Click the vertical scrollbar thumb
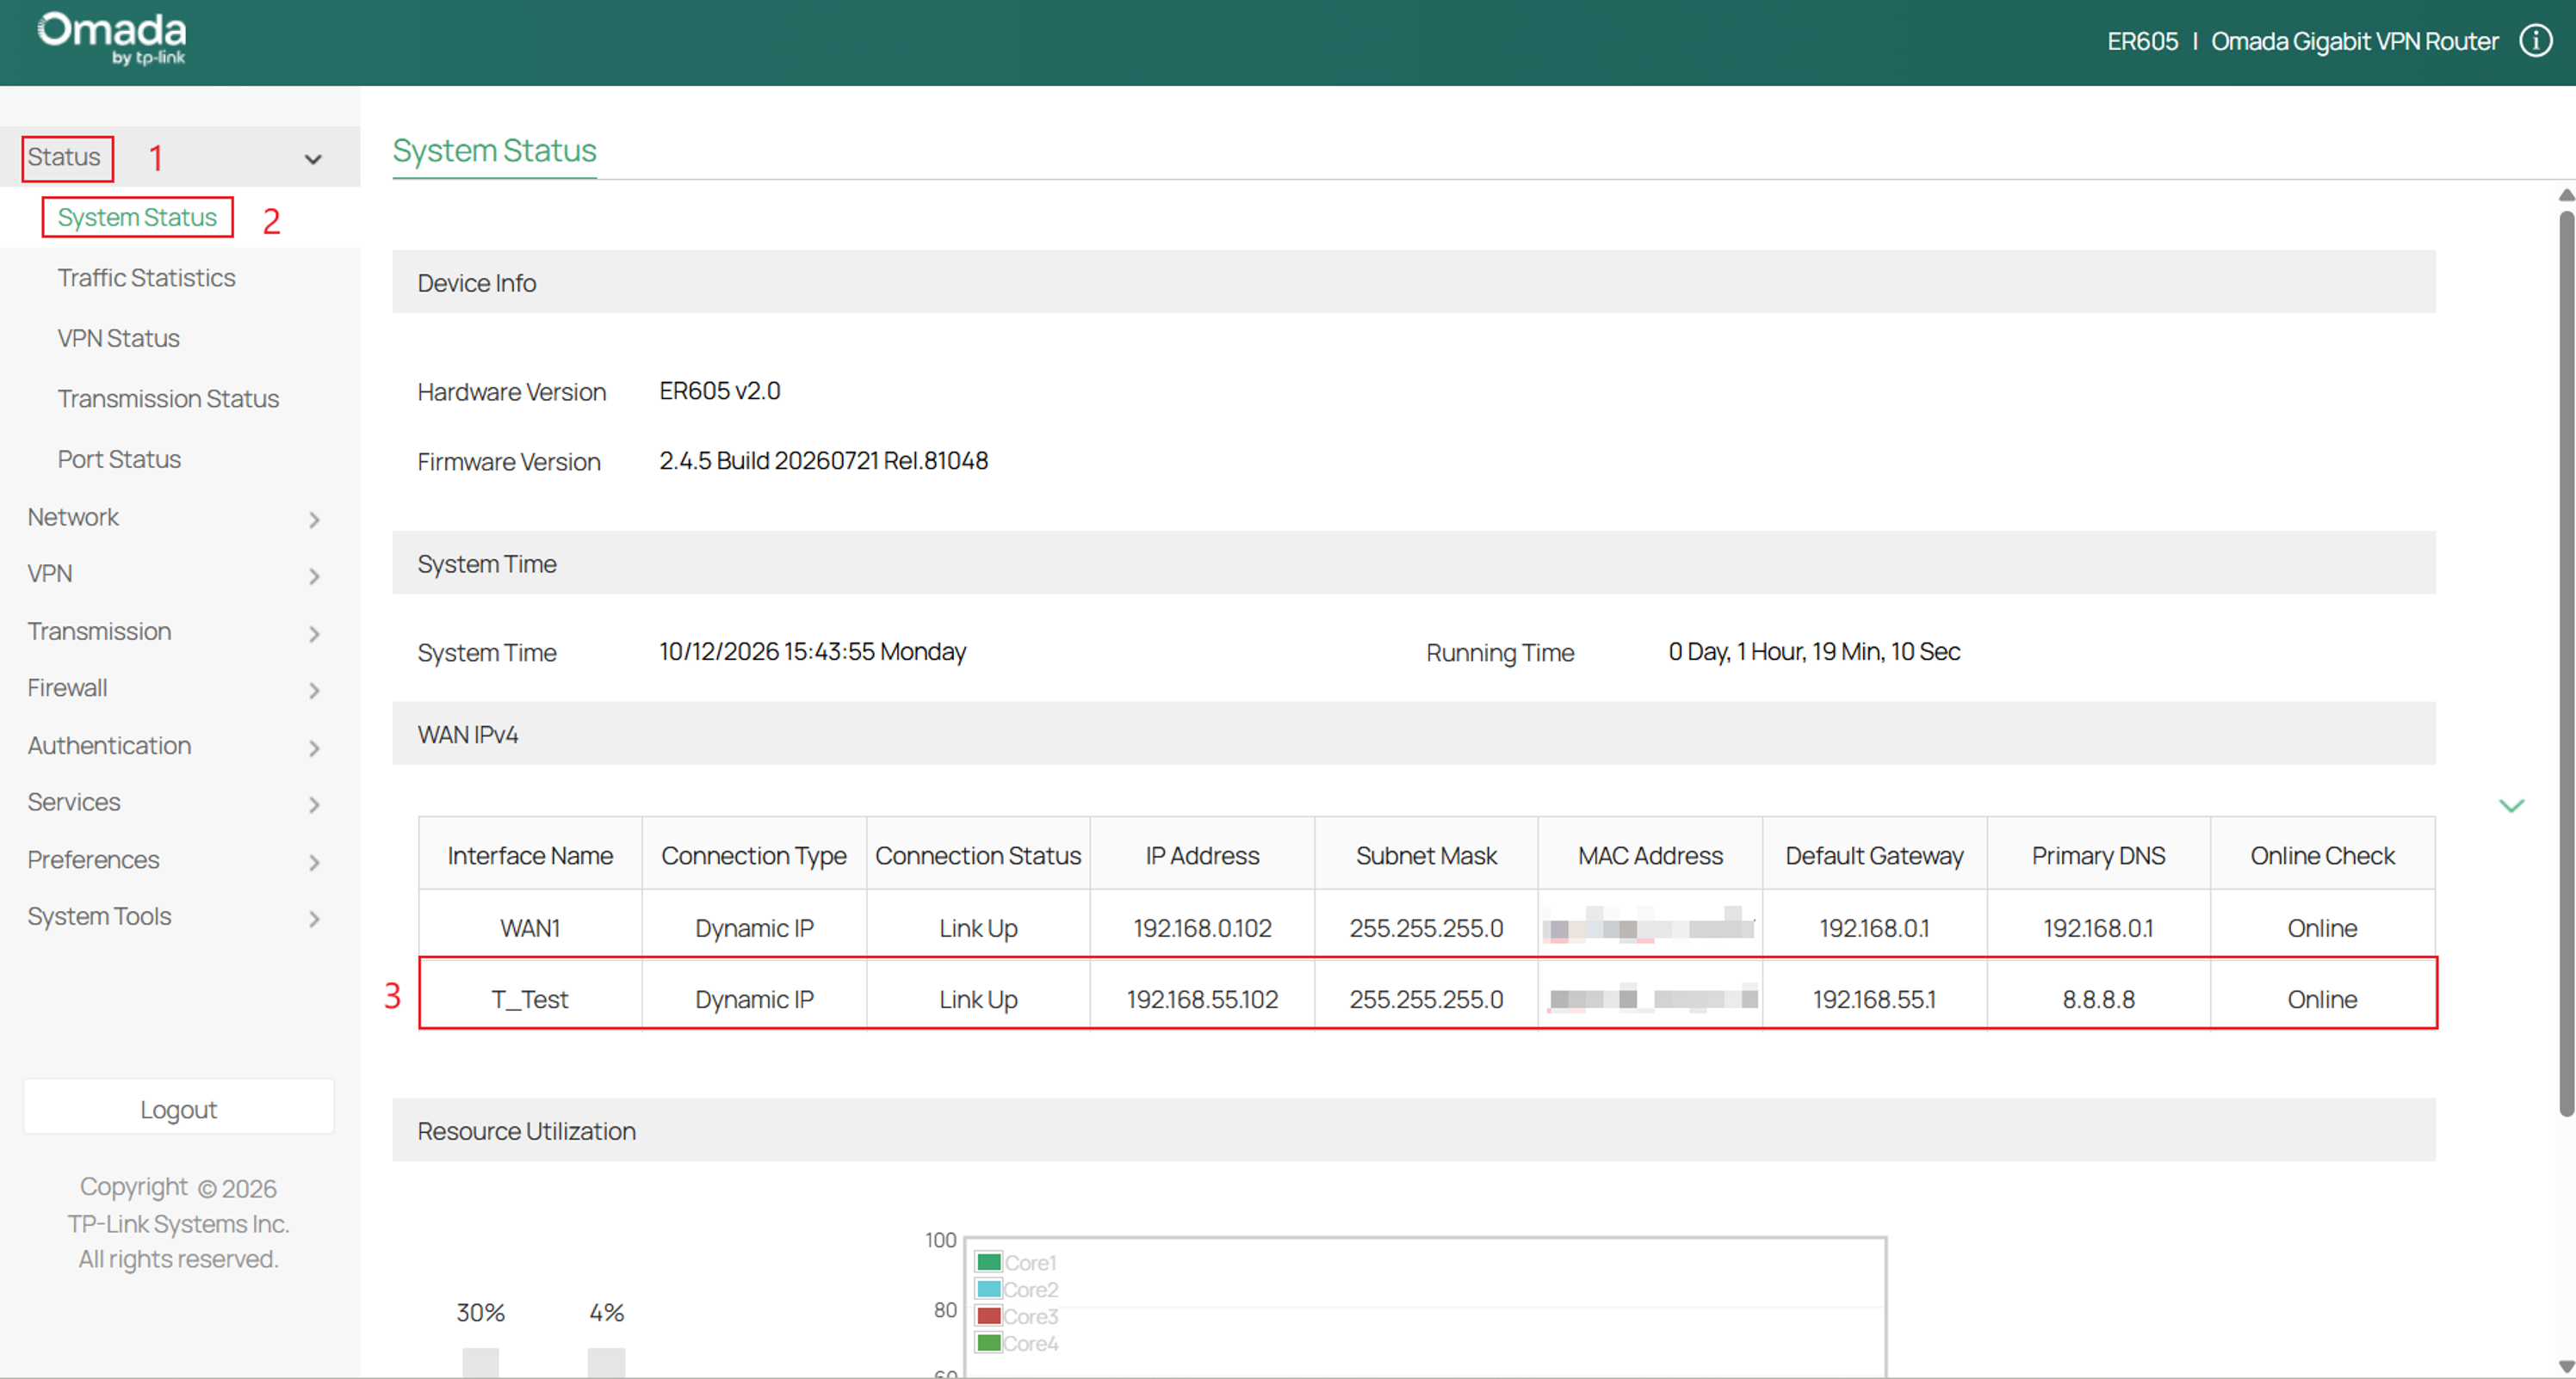Viewport: 2576px width, 1379px height. coord(2566,662)
